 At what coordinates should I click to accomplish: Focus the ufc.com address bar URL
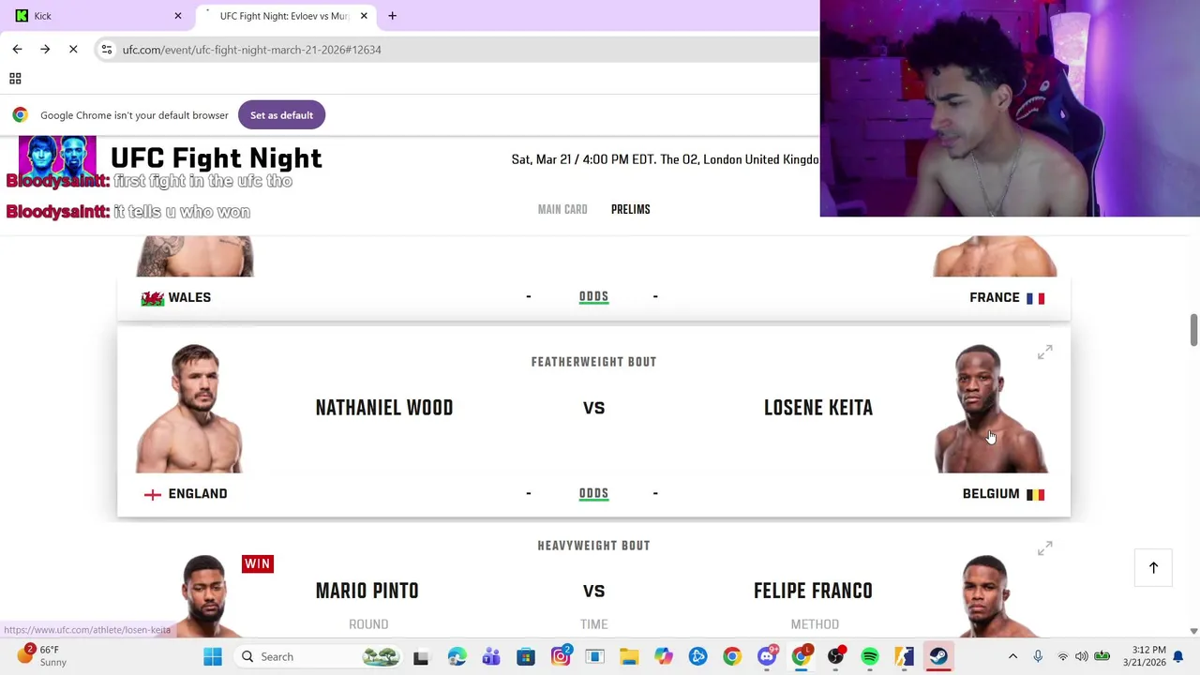coord(251,50)
